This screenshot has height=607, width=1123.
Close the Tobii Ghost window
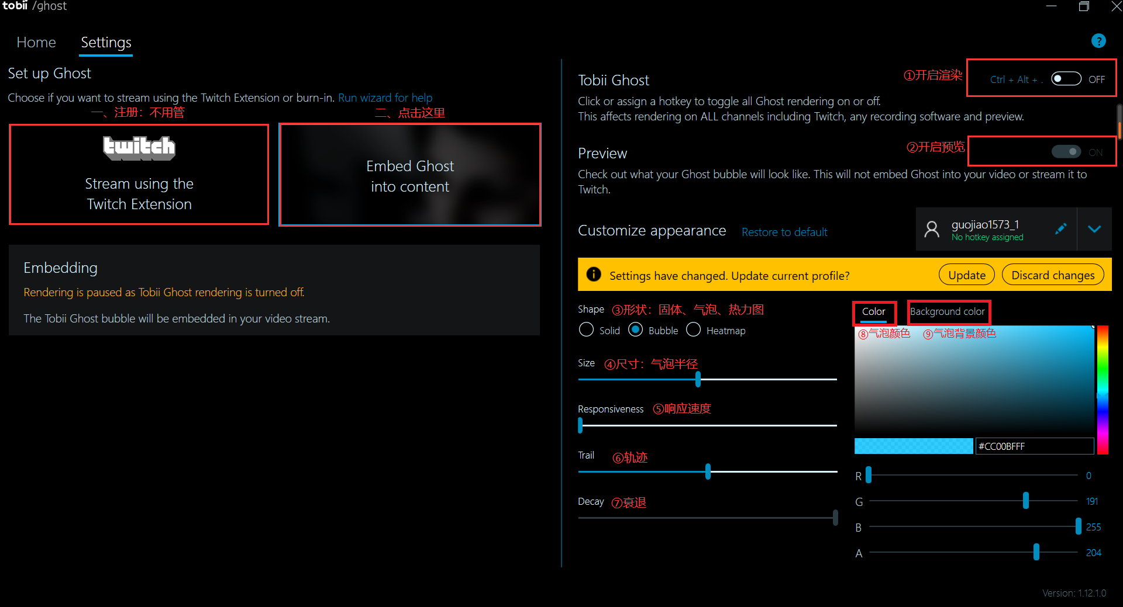(1116, 6)
